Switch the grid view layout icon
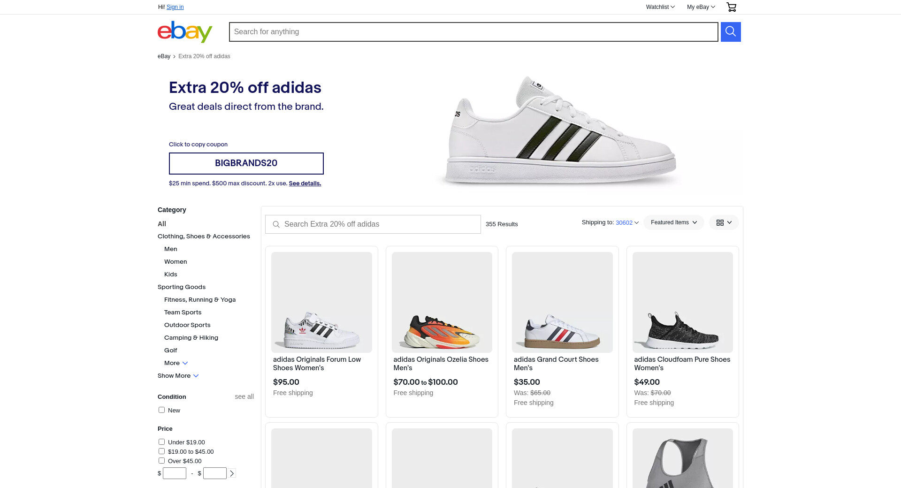 [x=724, y=222]
